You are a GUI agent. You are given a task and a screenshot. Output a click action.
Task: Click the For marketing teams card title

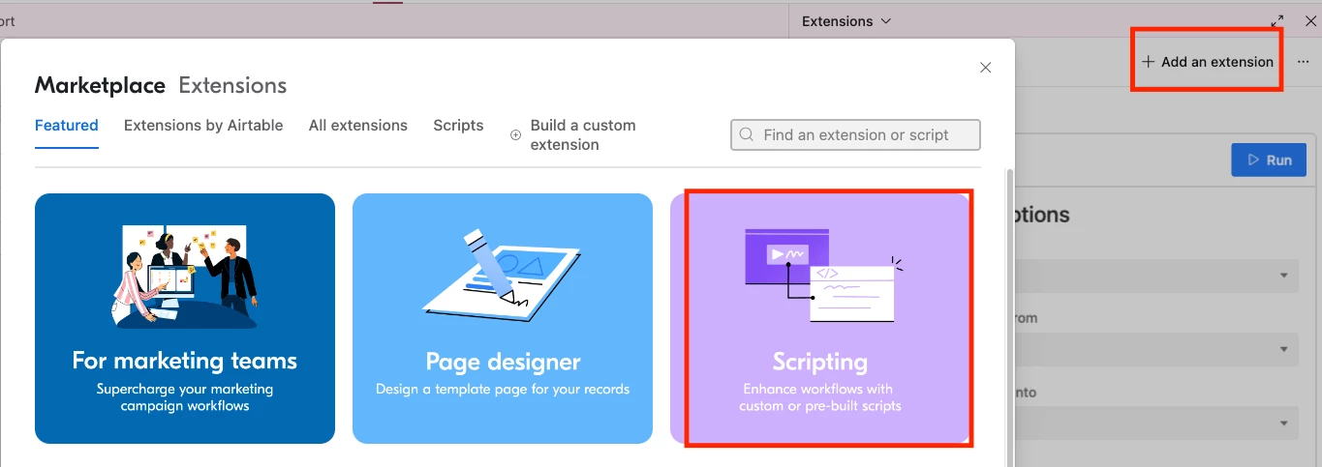pyautogui.click(x=185, y=361)
